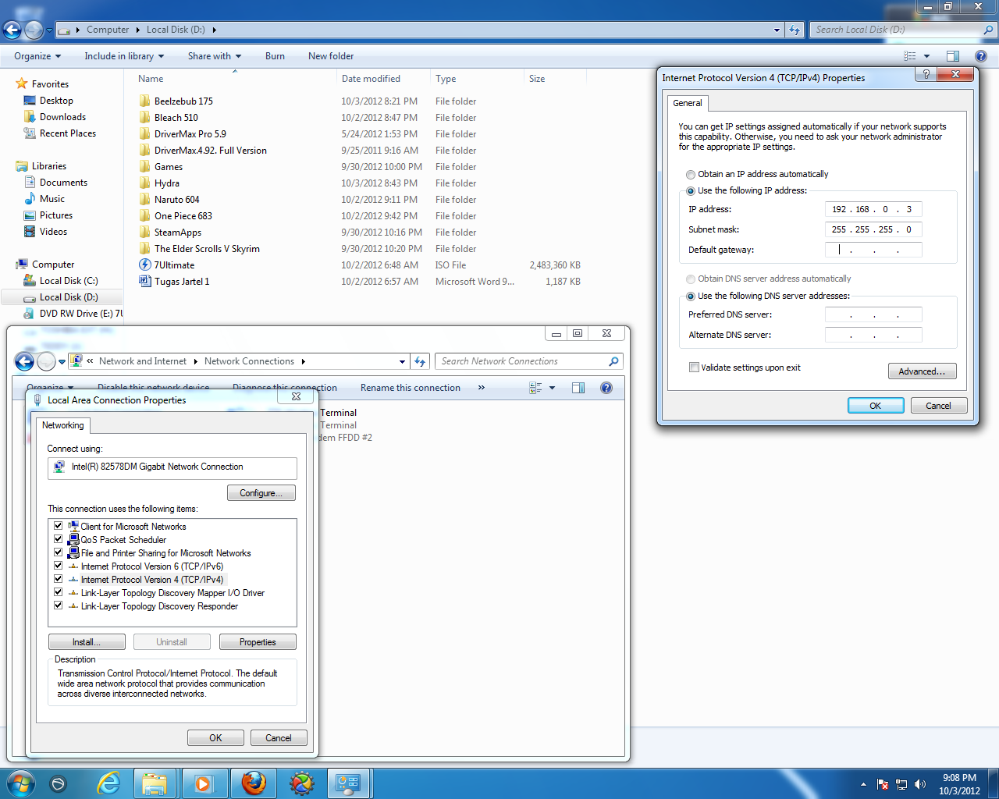Click the volume speaker tray icon
The image size is (999, 799).
coord(920,784)
